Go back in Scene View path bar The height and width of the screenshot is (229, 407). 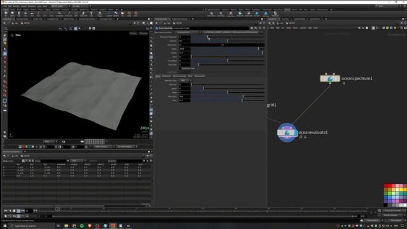4,23
